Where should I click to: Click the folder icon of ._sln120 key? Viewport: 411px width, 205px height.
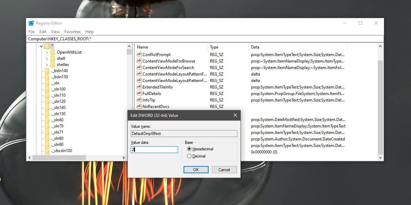(x=47, y=101)
